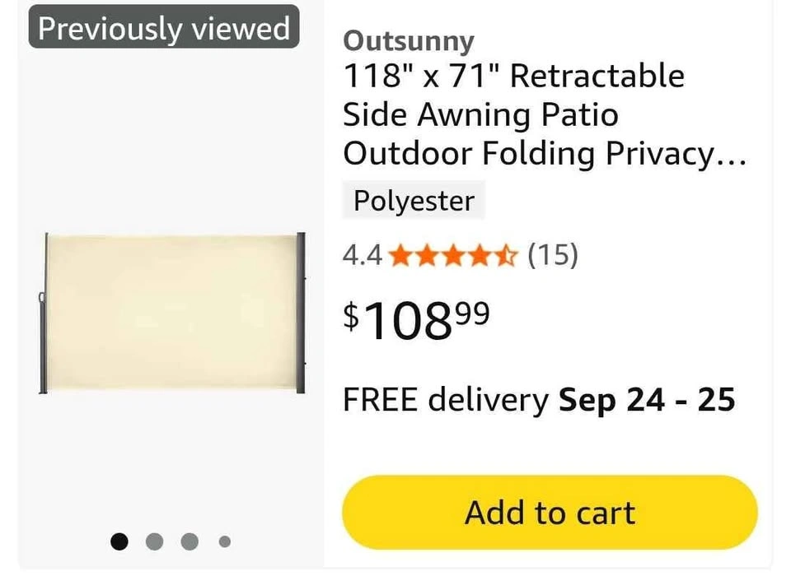Screen dimensions: 791x576
Task: Click the FREE delivery text
Action: pos(445,400)
